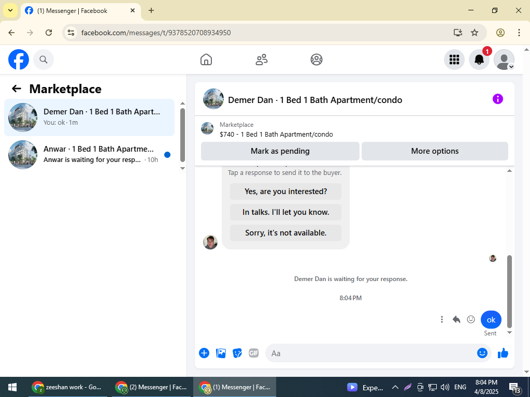Screen dimensions: 530x397
Task: Reply to the ok message
Action: click(456, 319)
